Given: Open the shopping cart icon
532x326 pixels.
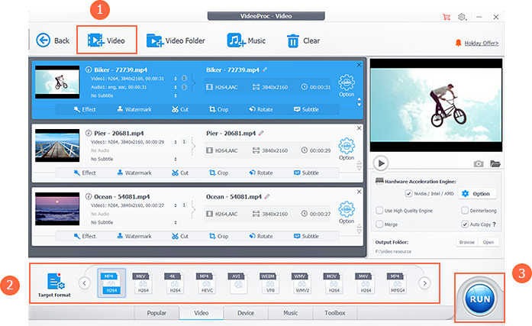Looking at the screenshot, I should tap(447, 17).
